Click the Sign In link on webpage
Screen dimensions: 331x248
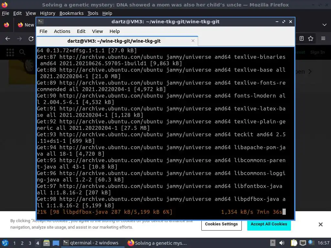[x=317, y=52]
